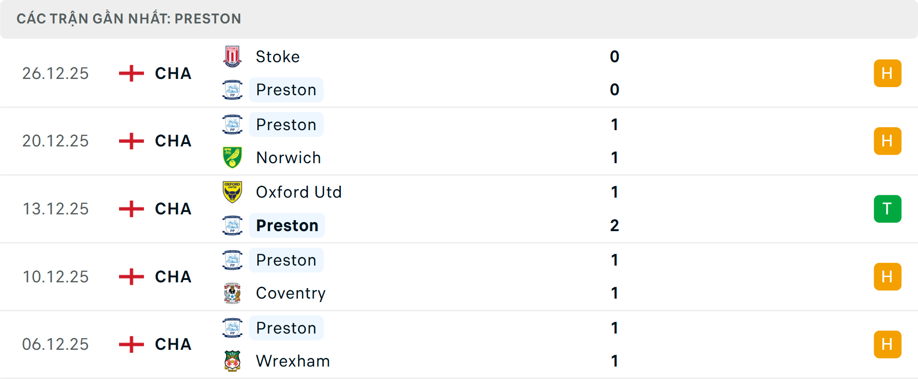The image size is (918, 379).
Task: Click England flag in the 06.12.25 row
Action: [x=131, y=344]
